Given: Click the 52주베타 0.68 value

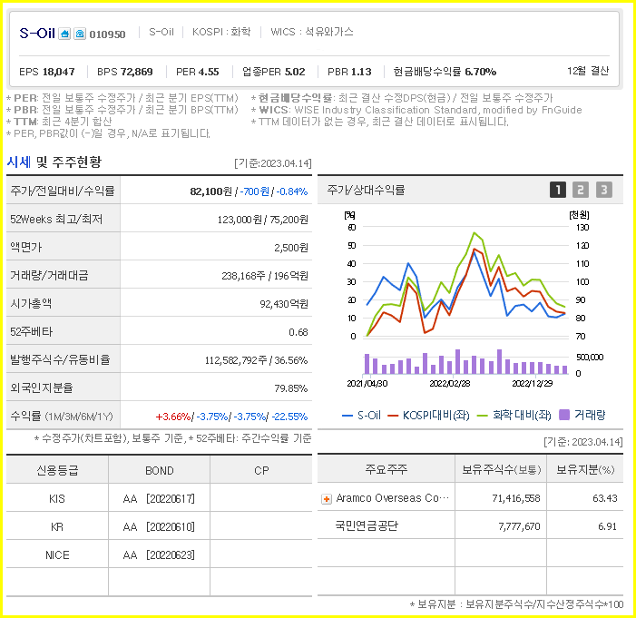Looking at the screenshot, I should (298, 332).
